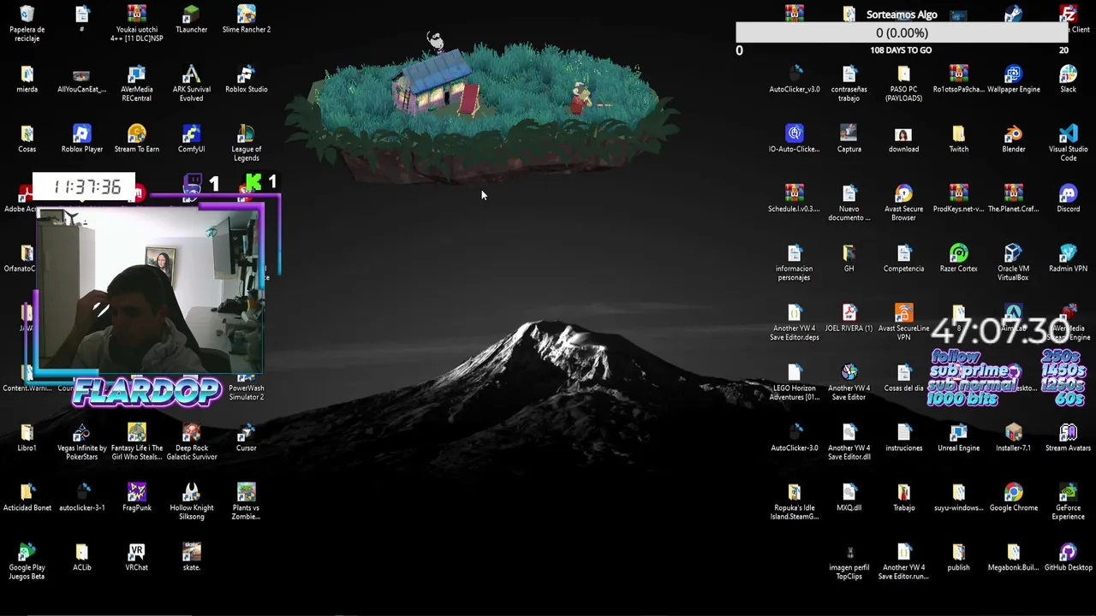Select Oracle VM VirtualBox icon

tap(1013, 254)
